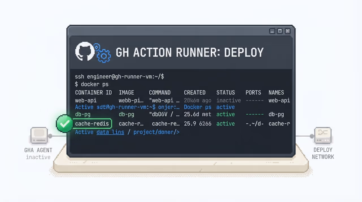Click the COMMAND column header
Screen dimensions: 362x202
pos(160,93)
